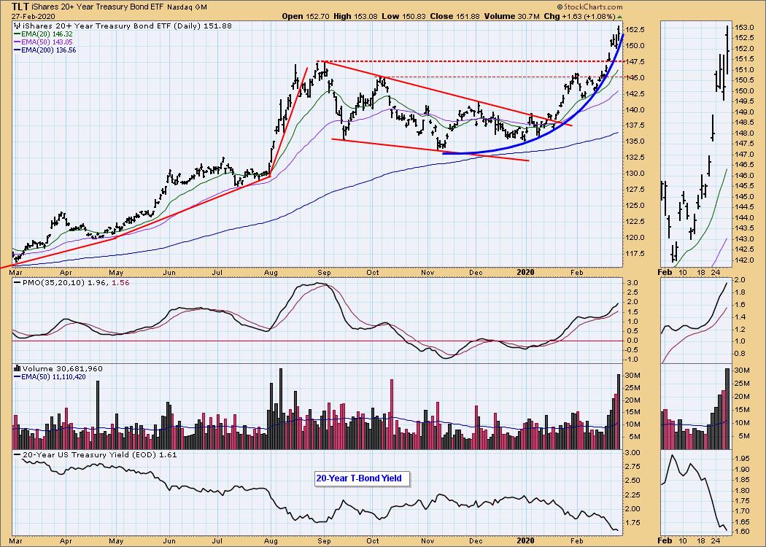
Task: Click the price bar icon before the Daily legend
Action: point(16,26)
